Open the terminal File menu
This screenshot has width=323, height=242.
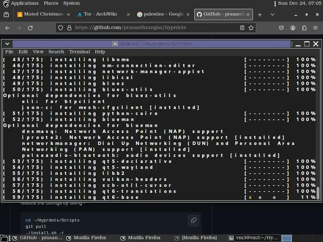(9, 52)
